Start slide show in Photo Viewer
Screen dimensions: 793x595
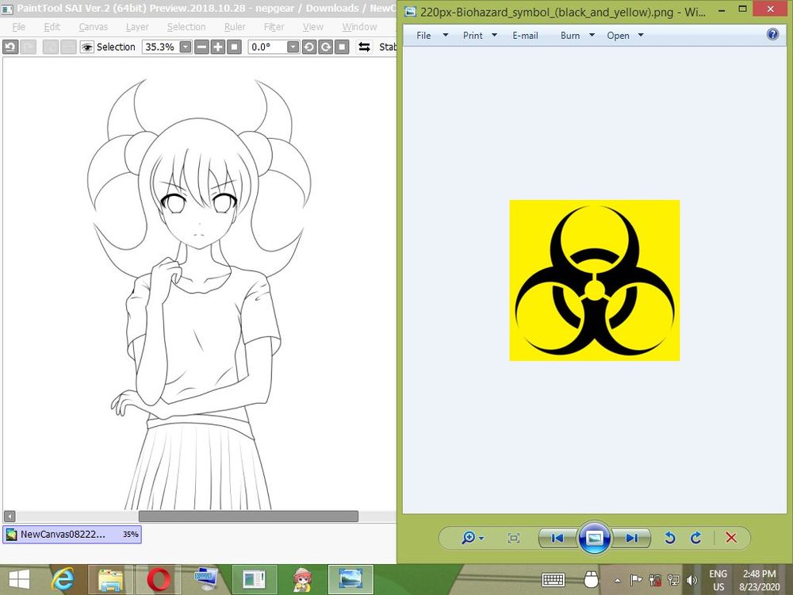(x=594, y=538)
